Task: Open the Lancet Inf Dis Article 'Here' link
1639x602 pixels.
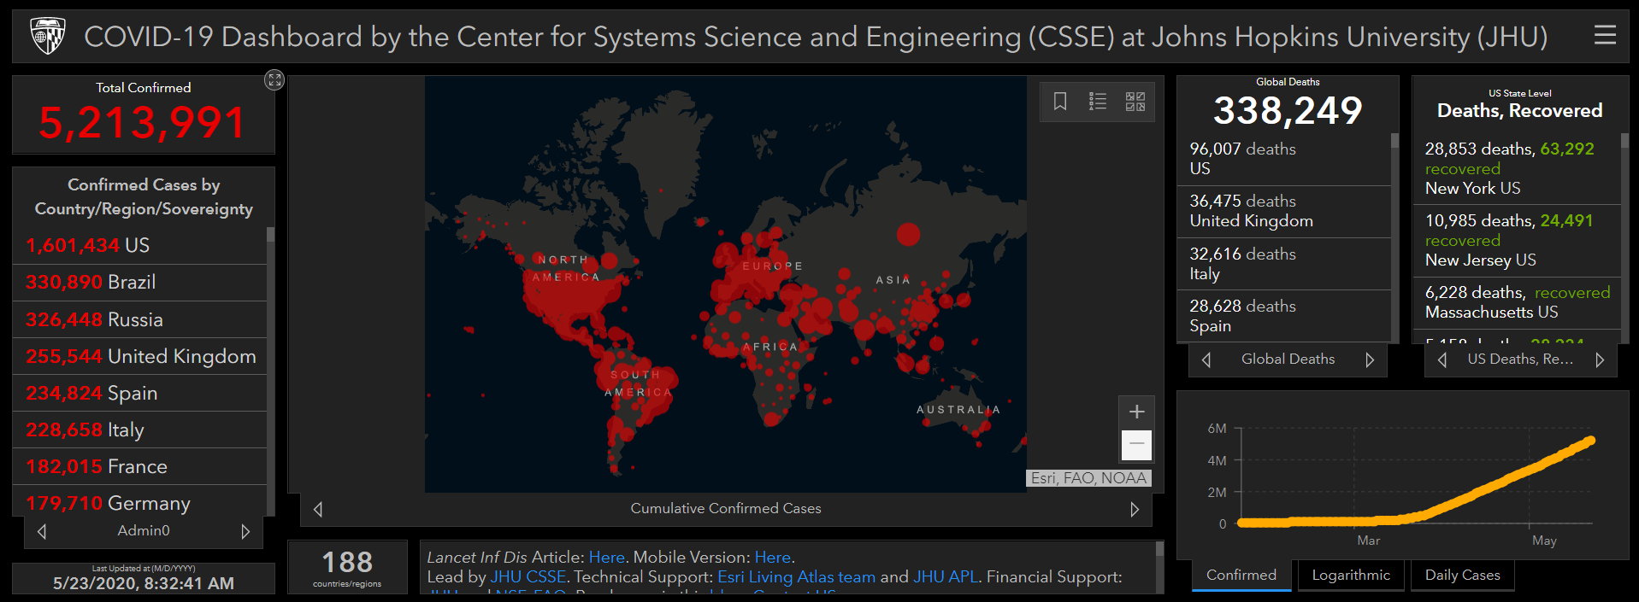Action: [x=606, y=557]
